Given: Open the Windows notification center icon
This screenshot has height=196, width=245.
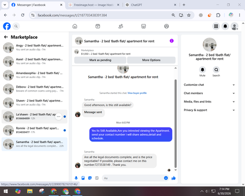Looking at the screenshot, I should tap(237, 191).
